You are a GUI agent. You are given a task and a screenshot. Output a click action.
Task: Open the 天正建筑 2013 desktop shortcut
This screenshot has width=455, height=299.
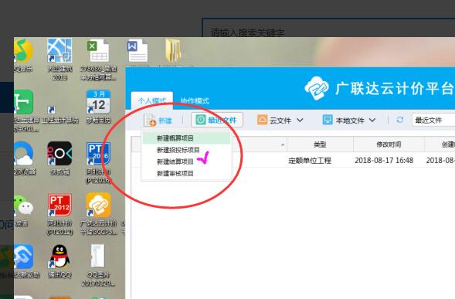tap(59, 59)
